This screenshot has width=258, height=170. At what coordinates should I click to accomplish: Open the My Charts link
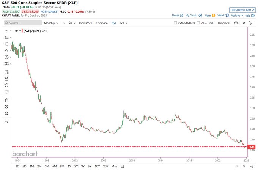pyautogui.click(x=191, y=15)
